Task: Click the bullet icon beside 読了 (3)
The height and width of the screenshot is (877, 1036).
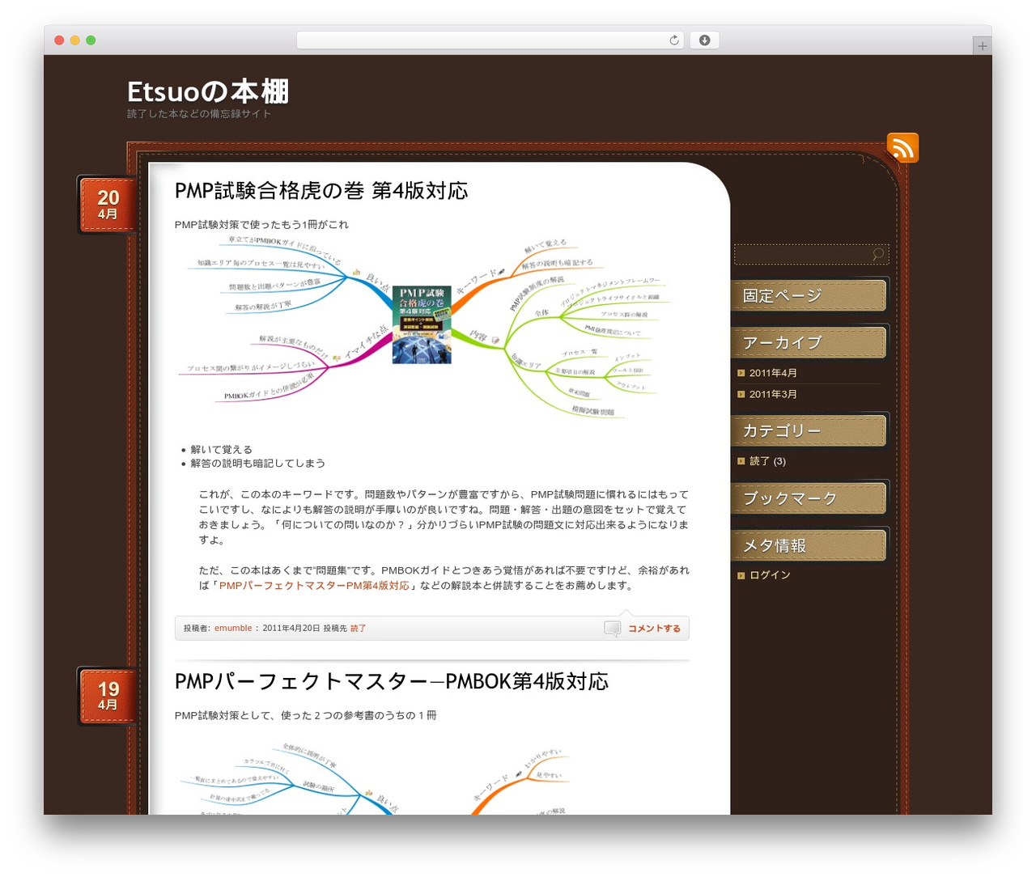Action: (x=741, y=461)
